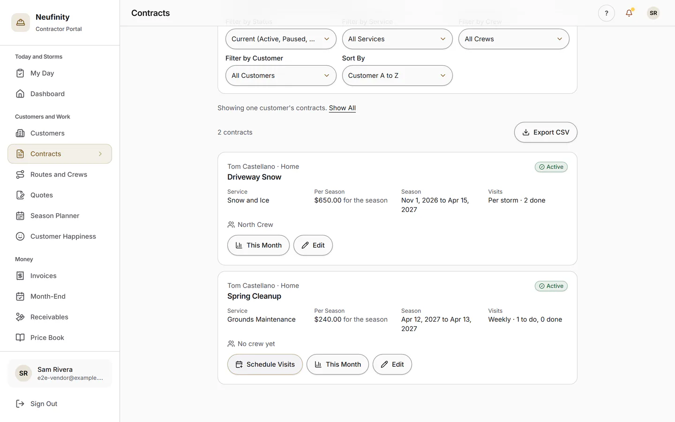Click the Schedule Visits calendar icon
The height and width of the screenshot is (422, 675).
pos(239,364)
